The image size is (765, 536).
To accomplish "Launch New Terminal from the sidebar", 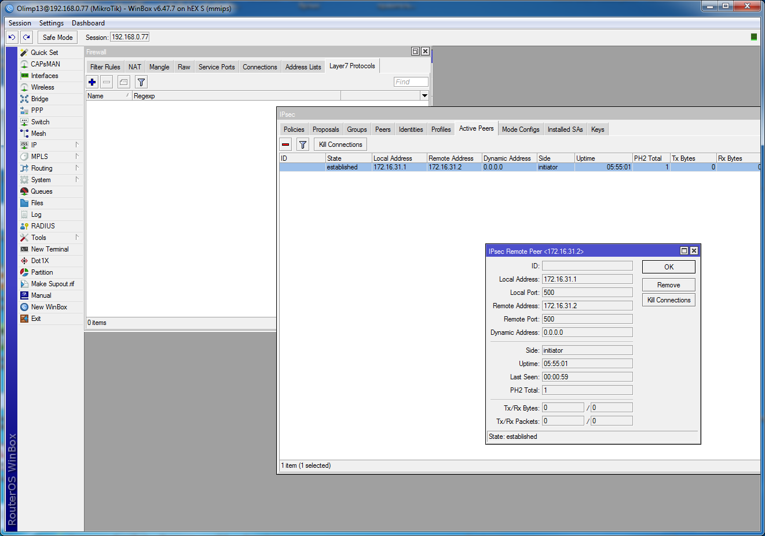I will [50, 249].
